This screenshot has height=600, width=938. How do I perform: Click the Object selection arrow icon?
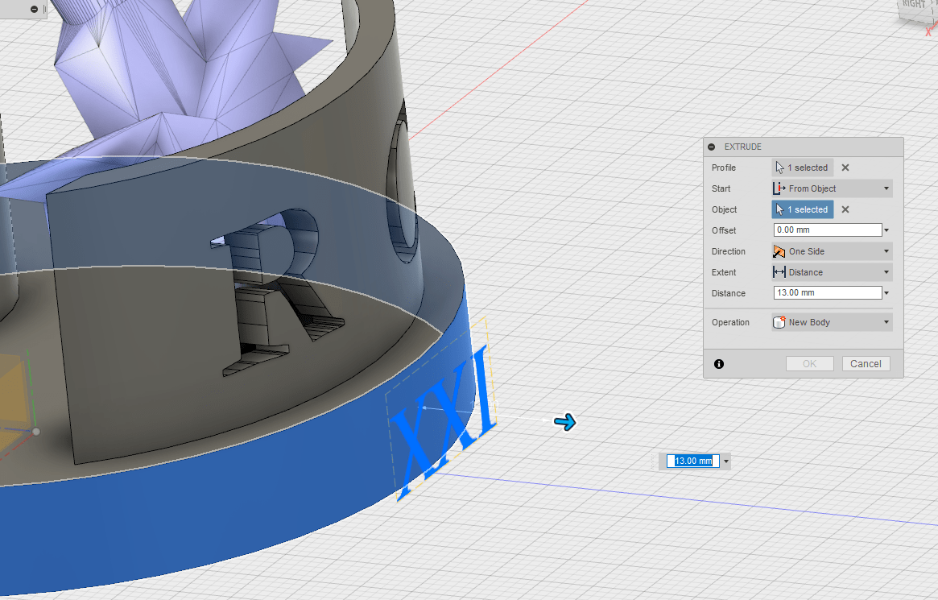779,209
